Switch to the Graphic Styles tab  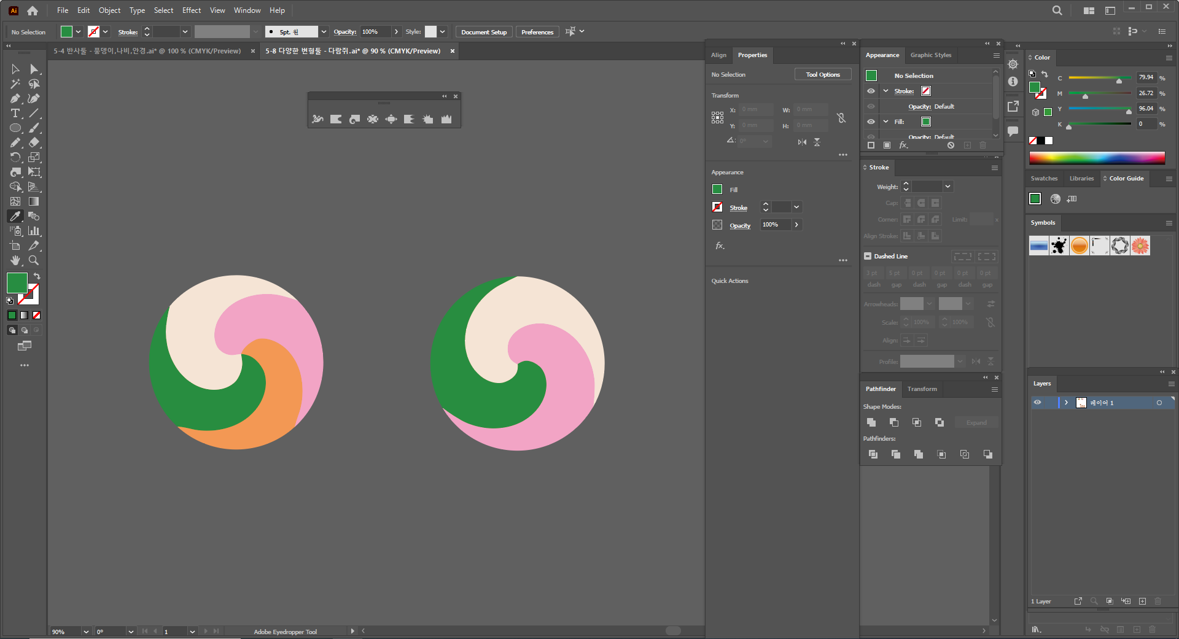931,55
